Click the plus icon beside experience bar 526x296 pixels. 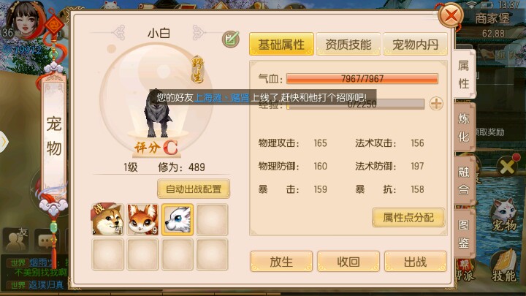pyautogui.click(x=436, y=104)
